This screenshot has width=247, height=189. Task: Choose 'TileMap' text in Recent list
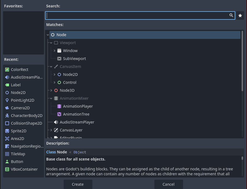point(18,154)
